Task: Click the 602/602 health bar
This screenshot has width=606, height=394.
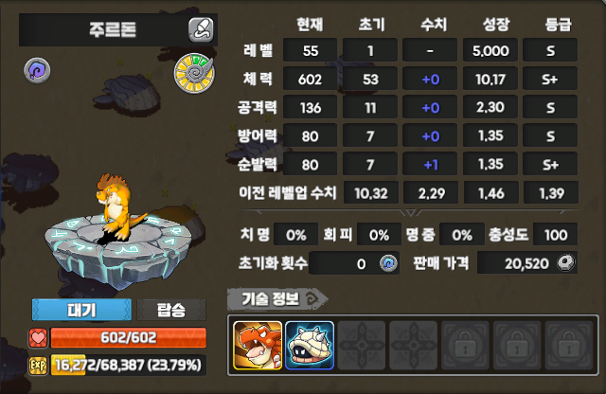Action: (129, 337)
